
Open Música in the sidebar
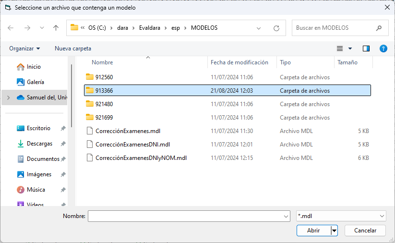pyautogui.click(x=31, y=190)
